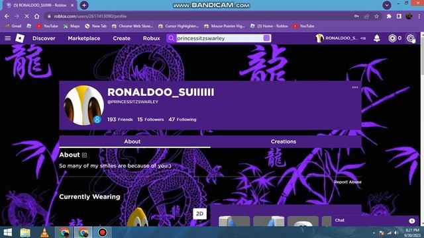Viewport: 424px width, 238px height.
Task: Clear the search field with the purple button
Action: point(266,38)
